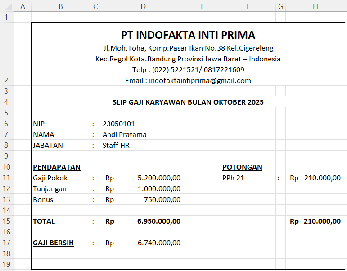The height and width of the screenshot is (271, 347).
Task: Select row 2 header
Action: [7, 80]
